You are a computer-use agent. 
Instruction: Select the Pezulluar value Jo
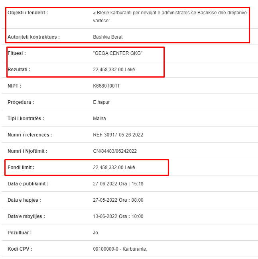click(x=95, y=233)
